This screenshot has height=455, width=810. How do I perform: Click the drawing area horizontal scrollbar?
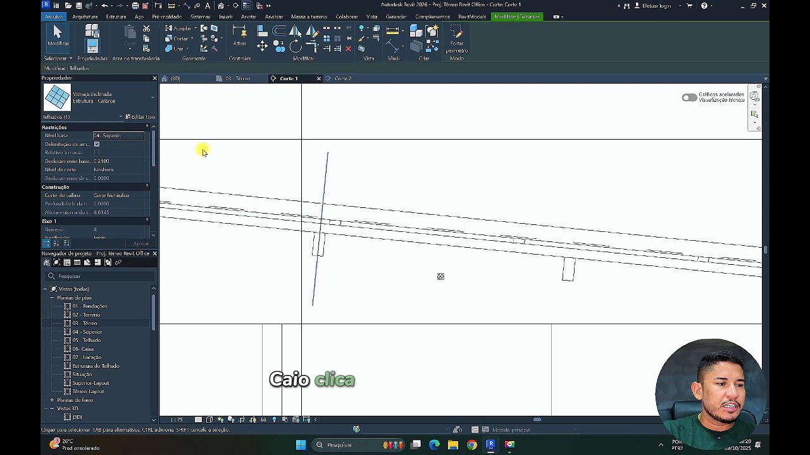[537, 420]
